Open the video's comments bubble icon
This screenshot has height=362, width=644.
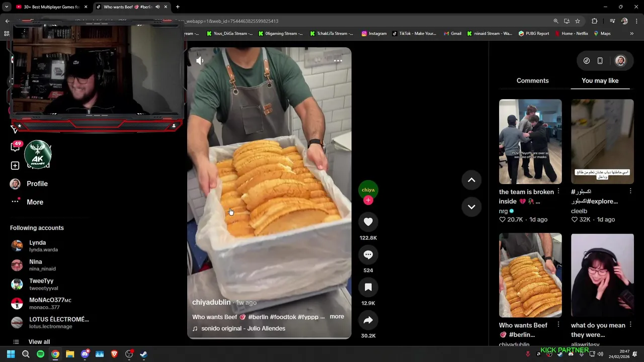(368, 254)
